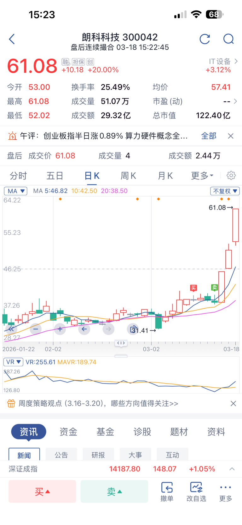Open 更多 three-dots menu at bottom
Image resolution: width=242 pixels, height=525 pixels.
(x=226, y=492)
